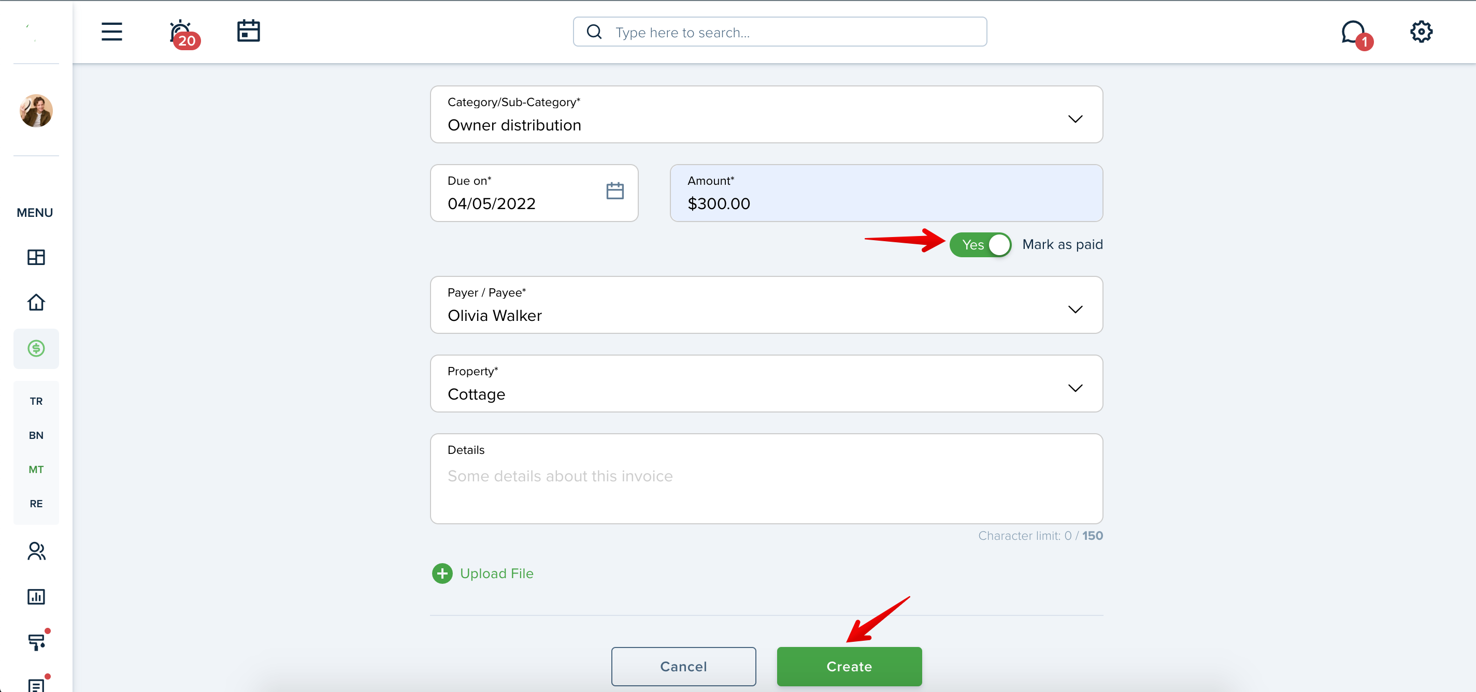Click the Create button
This screenshot has height=692, width=1476.
849,666
